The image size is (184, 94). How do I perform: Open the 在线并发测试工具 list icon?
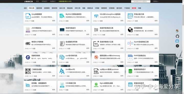(x=96, y=30)
